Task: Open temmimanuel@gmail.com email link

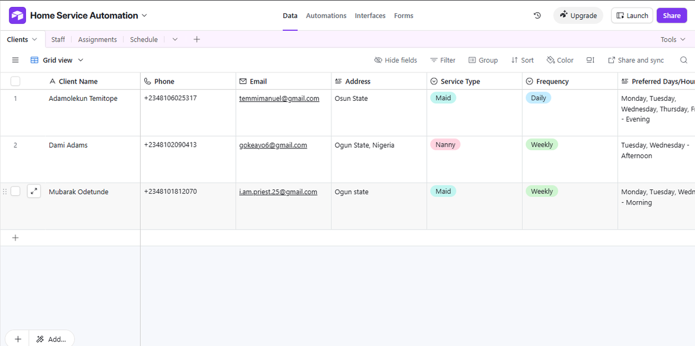Action: pyautogui.click(x=279, y=99)
